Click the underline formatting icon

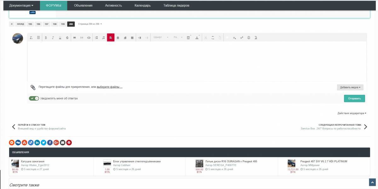click(60, 38)
